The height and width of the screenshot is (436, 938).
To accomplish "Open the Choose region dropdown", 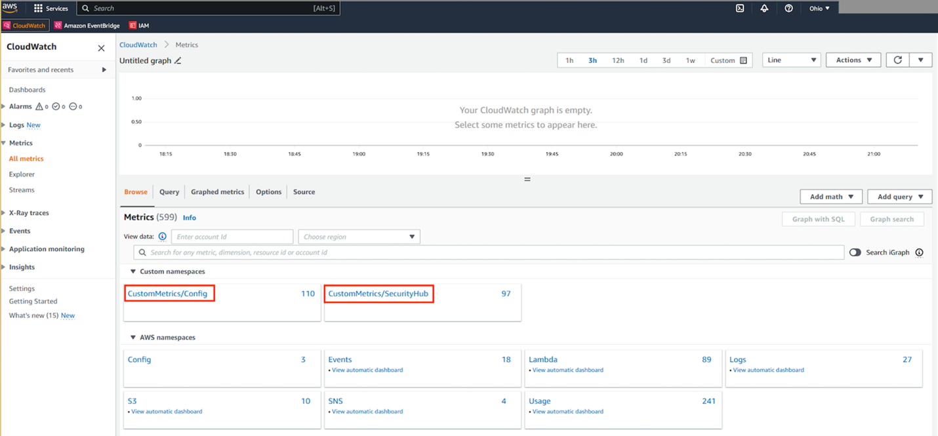I will click(359, 236).
